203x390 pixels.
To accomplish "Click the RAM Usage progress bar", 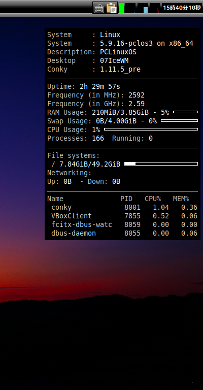I will click(186, 112).
